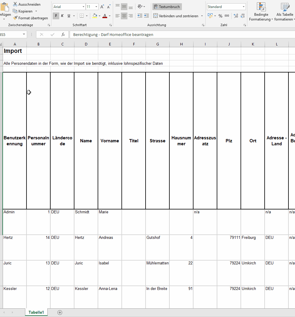Screen dimensions: 295x317
Task: Click the Ausschneiden scissors icon
Action: [x=15, y=4]
